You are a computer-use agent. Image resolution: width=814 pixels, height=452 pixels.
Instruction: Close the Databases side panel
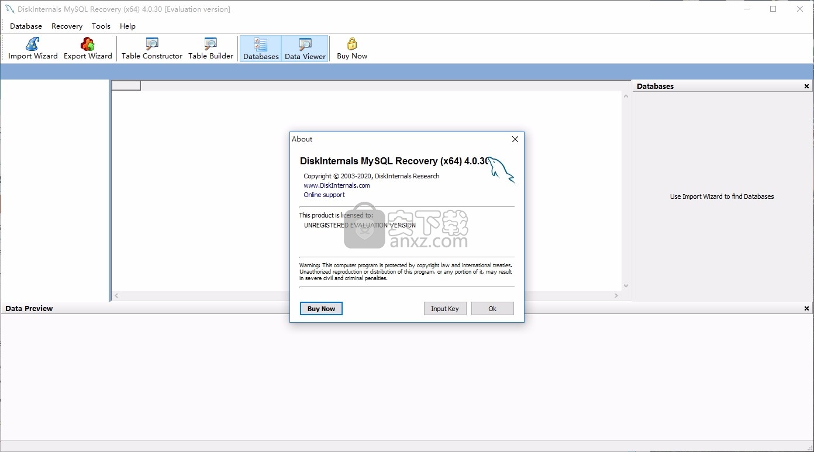807,86
